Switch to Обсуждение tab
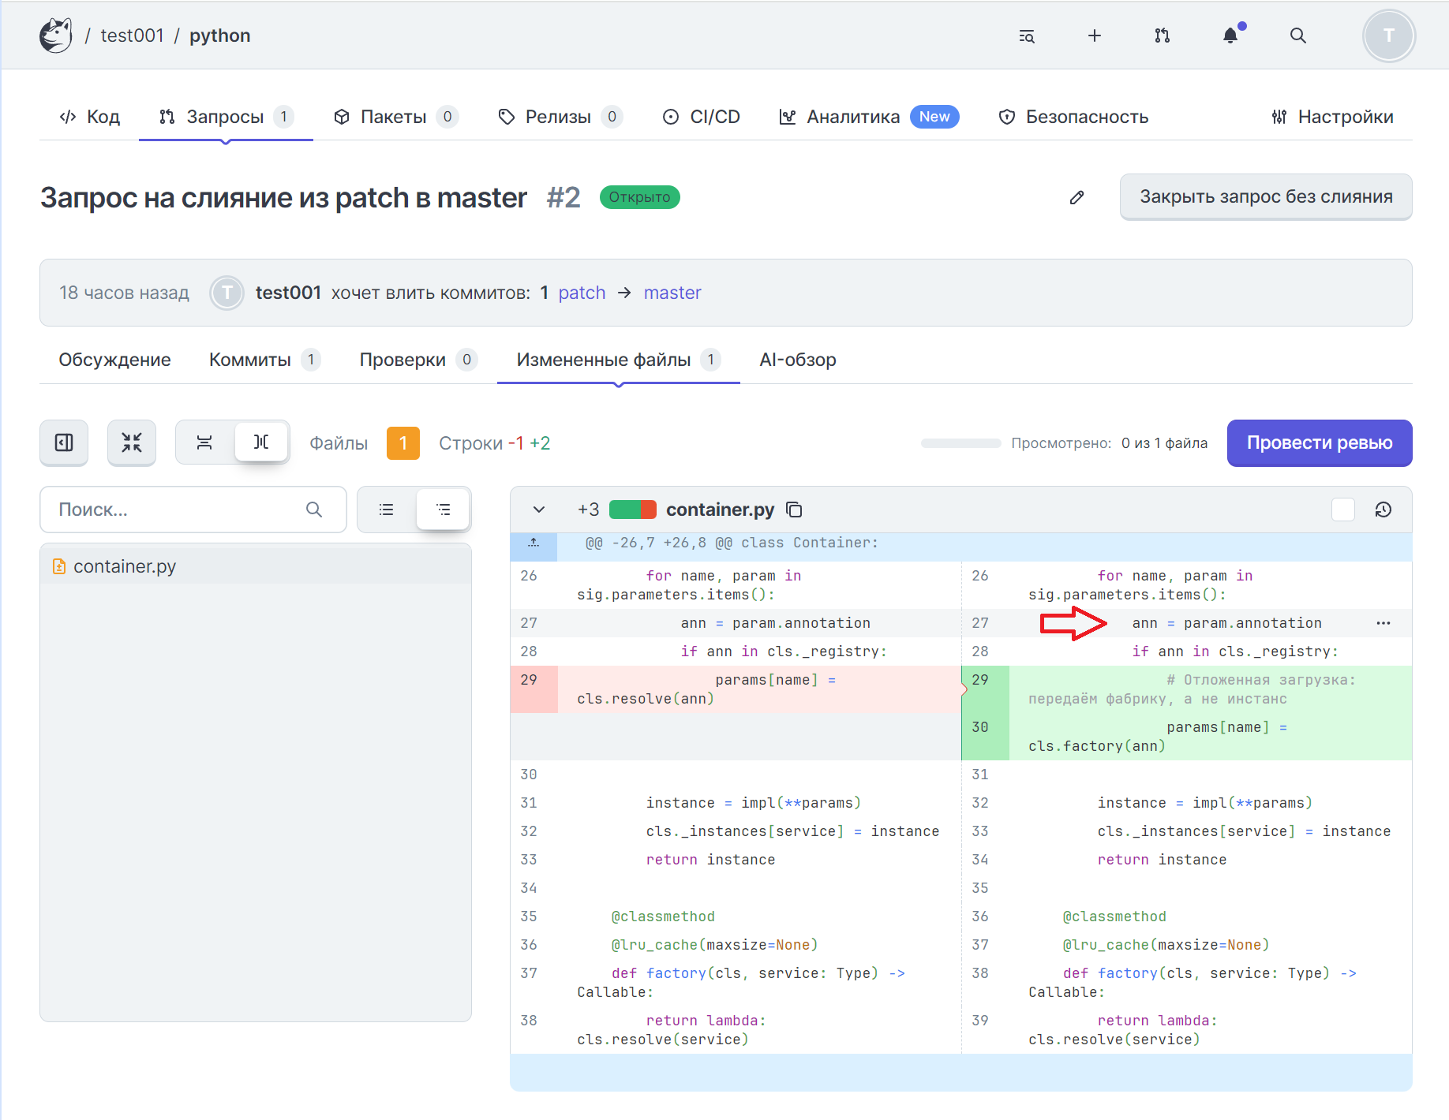1449x1120 pixels. point(114,360)
